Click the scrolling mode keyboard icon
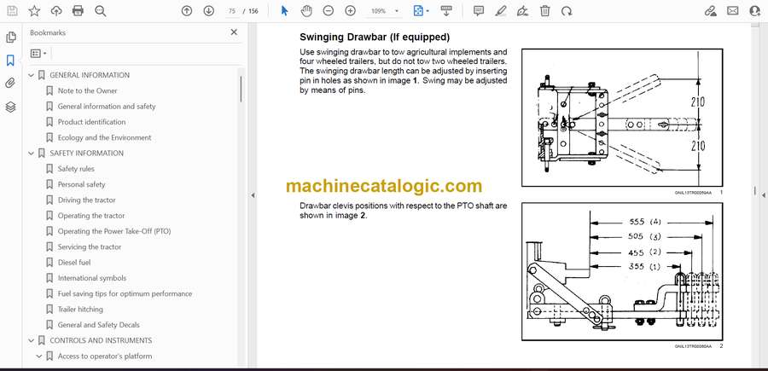Viewport: 768px width, 371px height. coord(446,11)
